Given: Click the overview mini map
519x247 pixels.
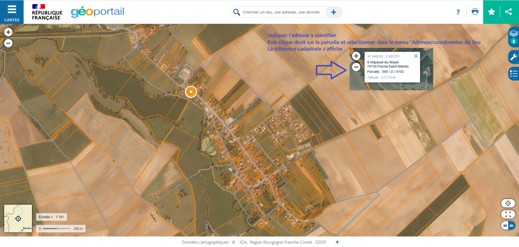Looking at the screenshot, I should 18,218.
